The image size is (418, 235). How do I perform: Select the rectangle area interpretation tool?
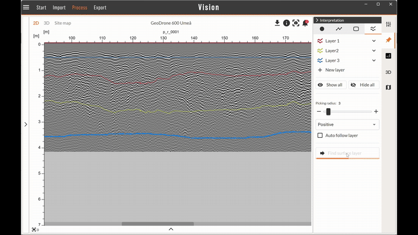[356, 29]
